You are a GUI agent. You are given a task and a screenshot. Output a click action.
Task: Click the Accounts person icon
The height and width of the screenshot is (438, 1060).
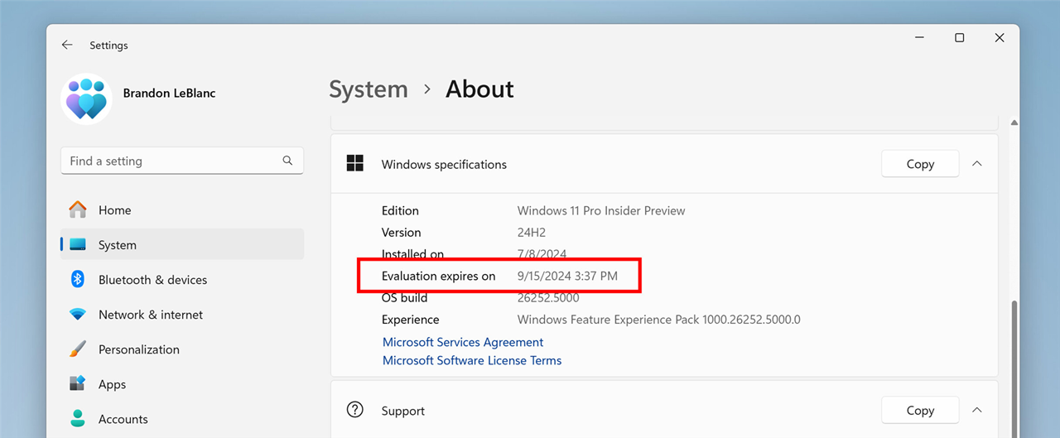click(78, 418)
